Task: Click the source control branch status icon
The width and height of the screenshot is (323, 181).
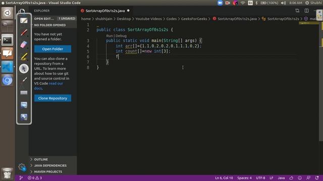Action: click(x=21, y=178)
